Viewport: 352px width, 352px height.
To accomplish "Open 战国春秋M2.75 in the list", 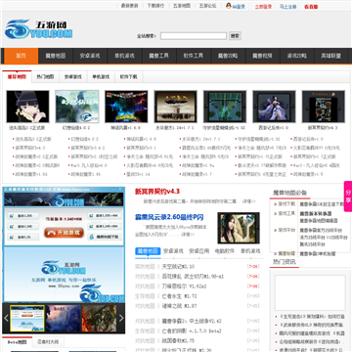I will point(178,340).
